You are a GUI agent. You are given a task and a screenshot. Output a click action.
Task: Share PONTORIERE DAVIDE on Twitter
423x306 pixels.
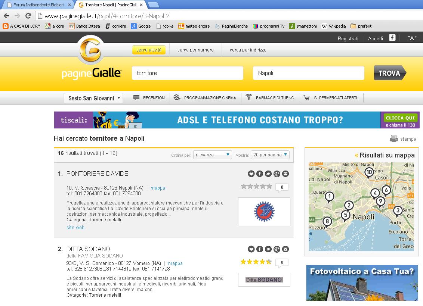268,174
